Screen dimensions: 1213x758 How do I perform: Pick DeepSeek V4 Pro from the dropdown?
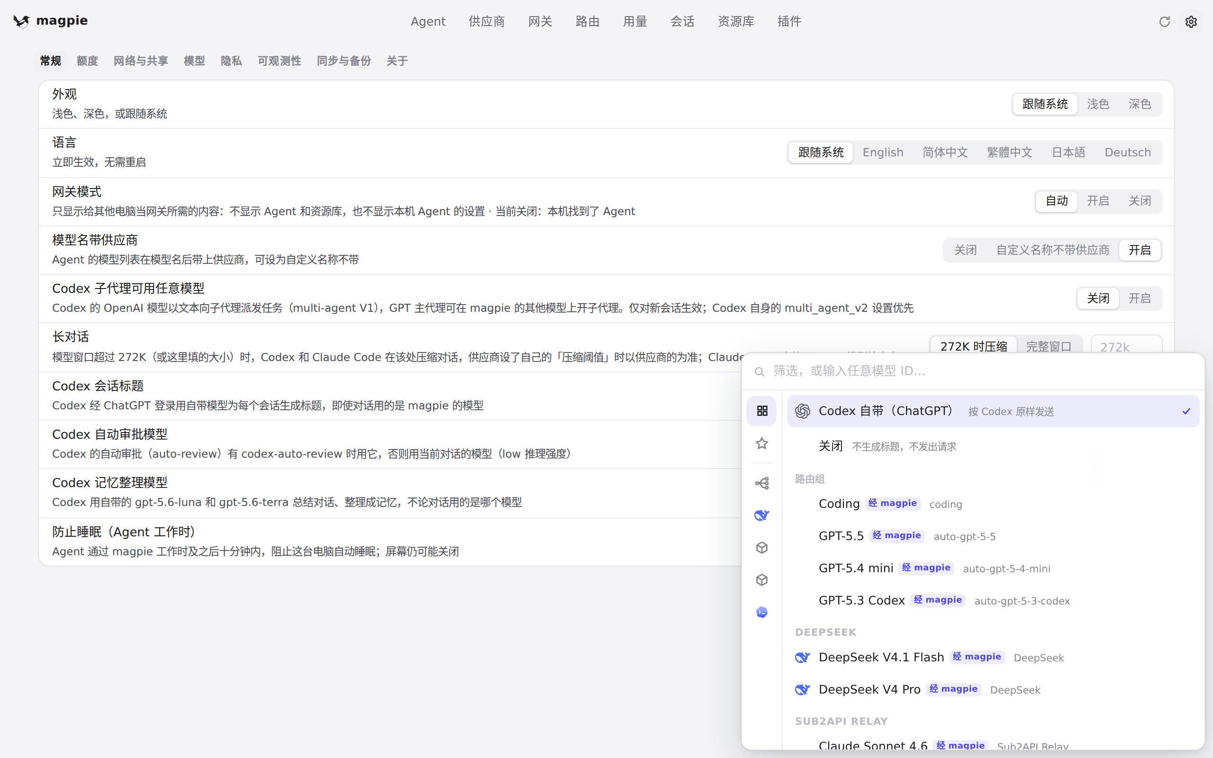(x=994, y=689)
